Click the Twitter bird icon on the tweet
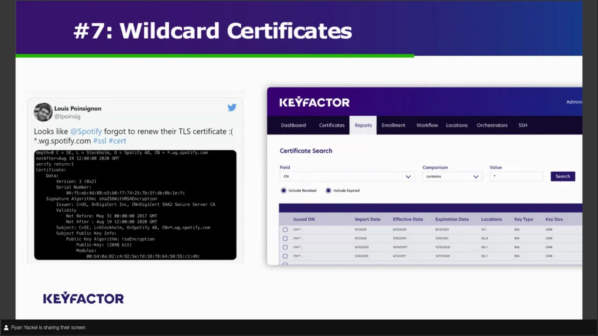The width and height of the screenshot is (598, 336). (232, 108)
